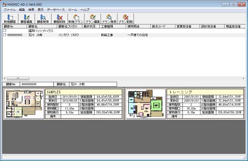The width and height of the screenshot is (248, 161).
Task: Select the 石川 次郎 customer row
Action: pyautogui.click(x=124, y=35)
